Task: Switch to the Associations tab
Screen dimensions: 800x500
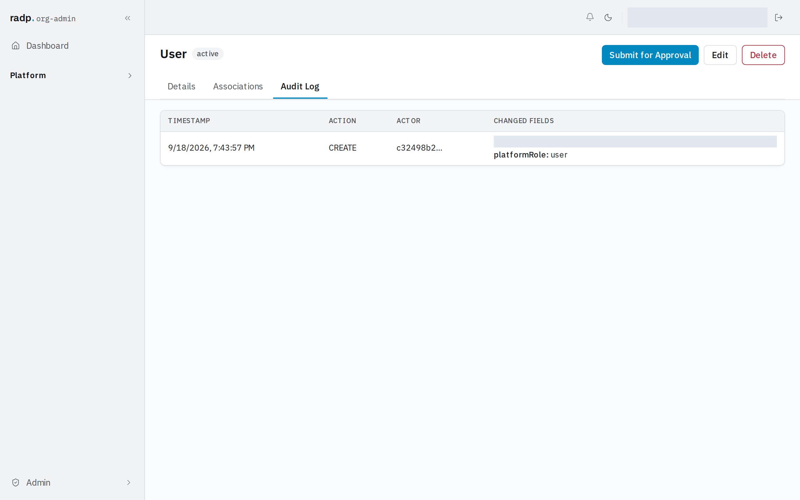Action: [x=238, y=86]
